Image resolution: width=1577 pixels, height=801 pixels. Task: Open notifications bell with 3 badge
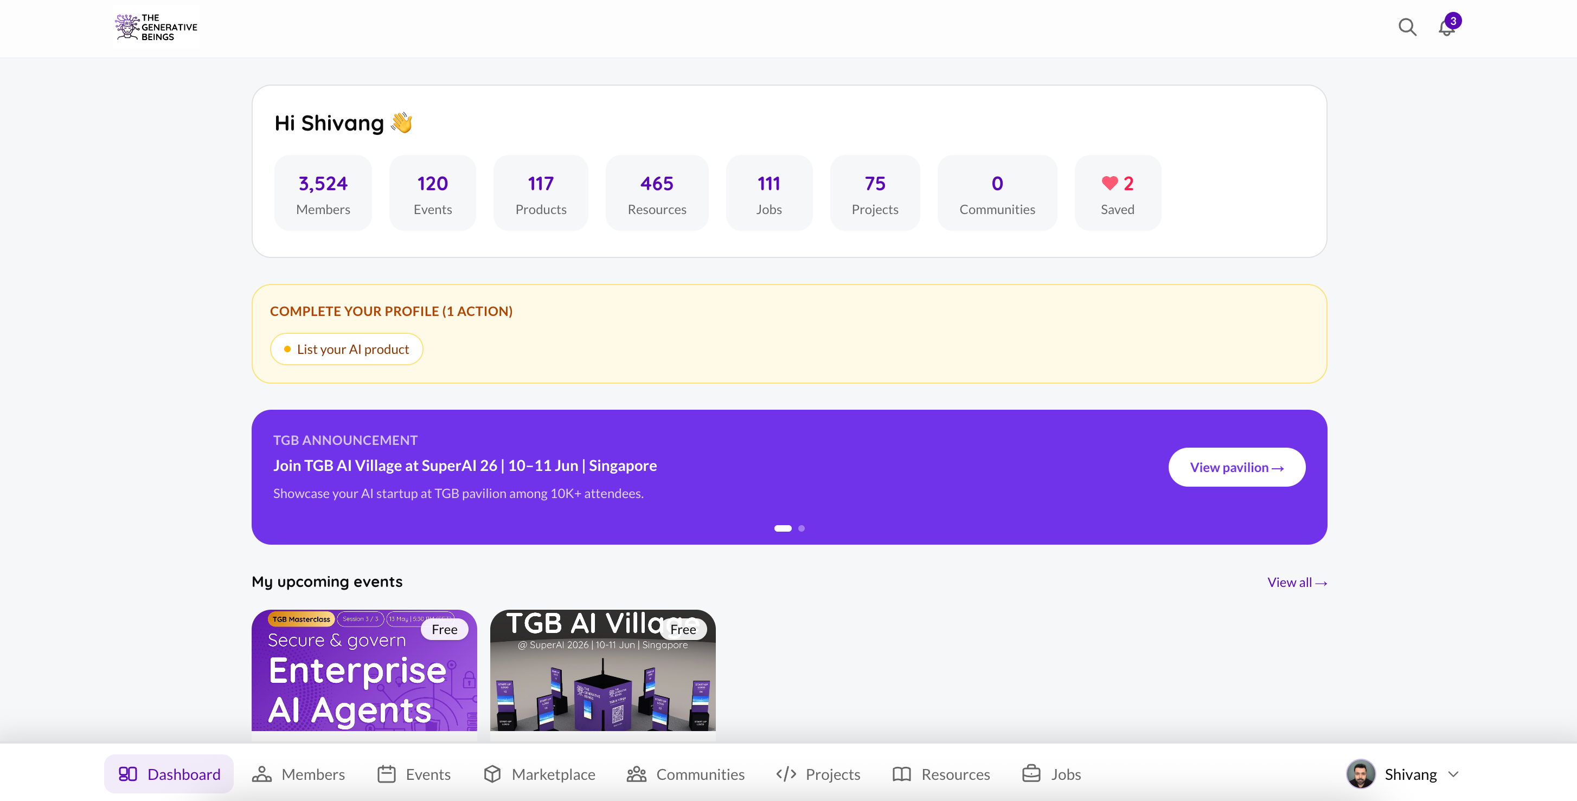1448,27
